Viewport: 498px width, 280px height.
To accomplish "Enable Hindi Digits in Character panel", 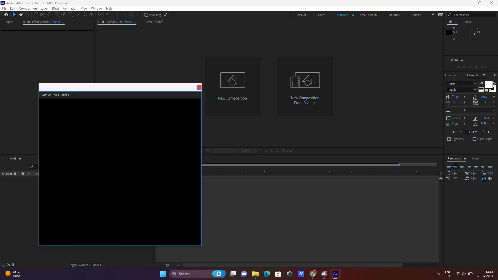I will pos(474,139).
